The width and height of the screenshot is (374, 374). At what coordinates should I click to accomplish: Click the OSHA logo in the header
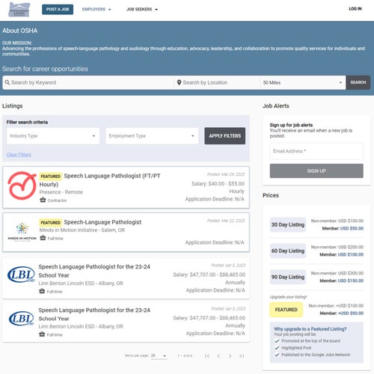pos(19,10)
